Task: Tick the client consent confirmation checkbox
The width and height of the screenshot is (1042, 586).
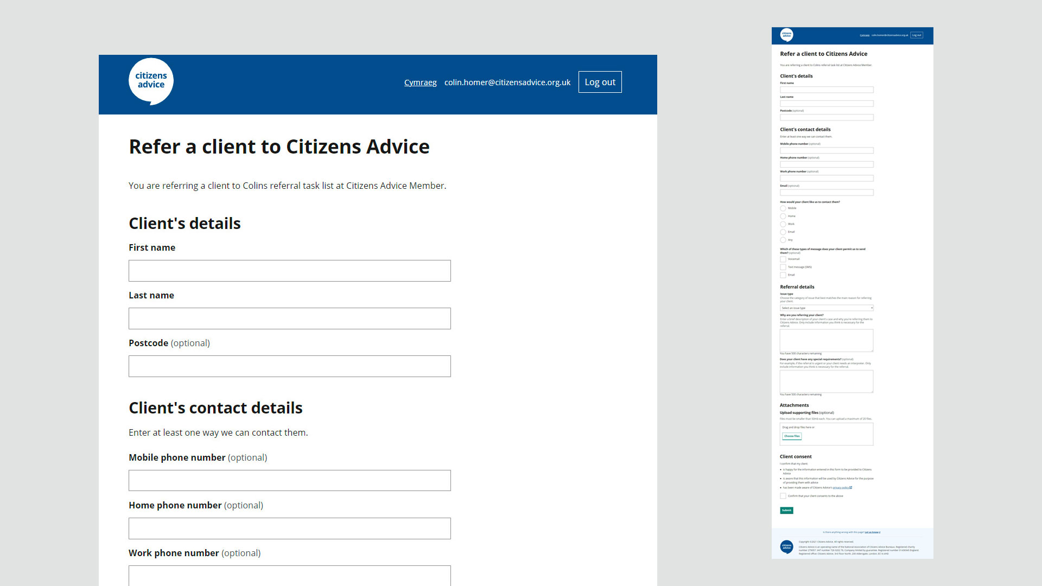Action: (783, 496)
